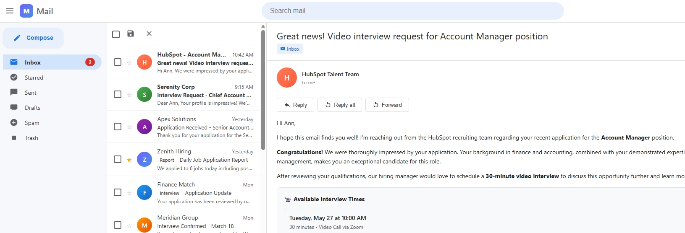This screenshot has width=685, height=233.
Task: Click the Serenity Corp green avatar
Action: pos(144,94)
